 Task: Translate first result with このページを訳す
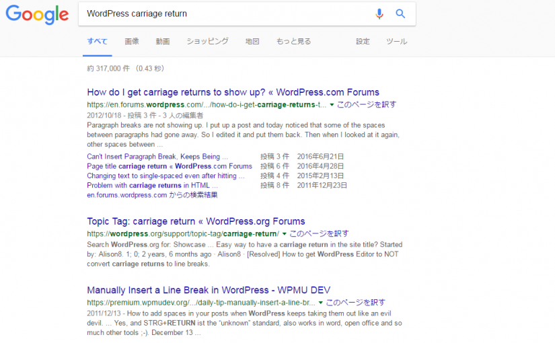point(367,105)
